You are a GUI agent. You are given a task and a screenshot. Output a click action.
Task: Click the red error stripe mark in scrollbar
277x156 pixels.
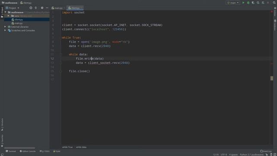[272, 64]
